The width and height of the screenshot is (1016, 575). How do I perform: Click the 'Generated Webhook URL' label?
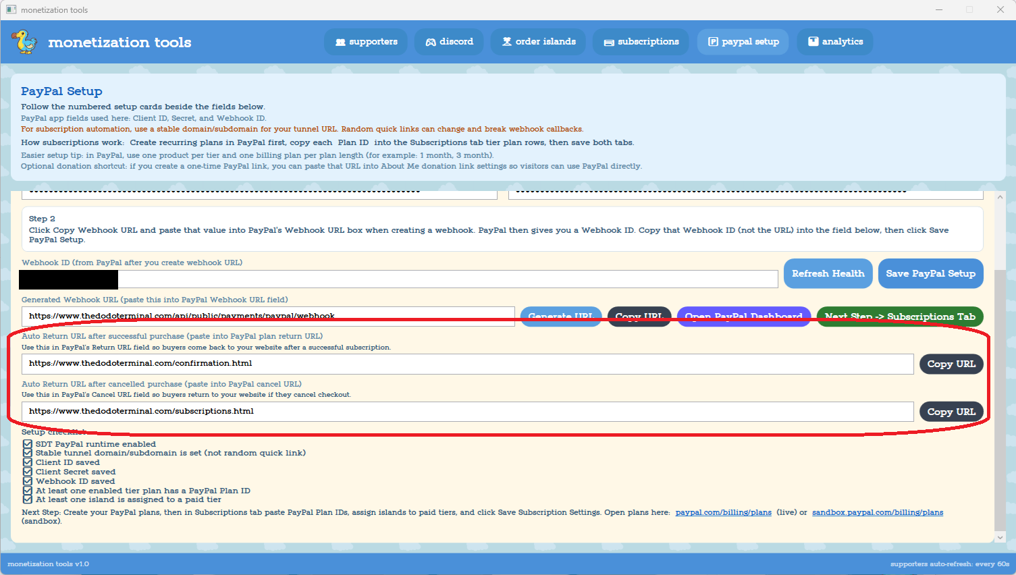[x=155, y=300]
